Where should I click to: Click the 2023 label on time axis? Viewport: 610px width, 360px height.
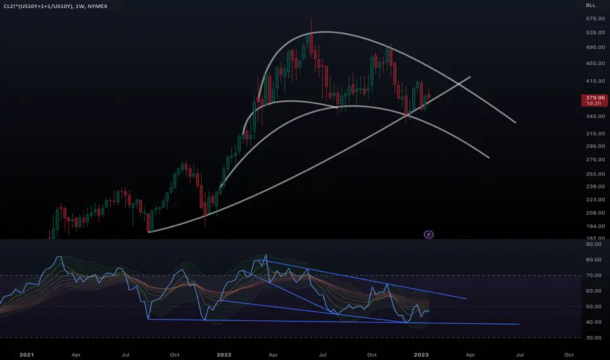422,355
